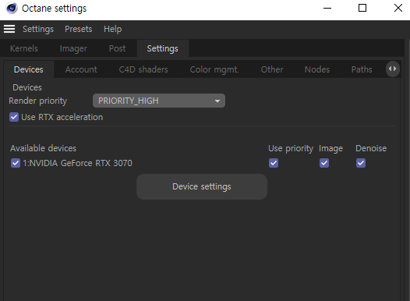Open the Paths sub-tab
Screen dimensions: 410x301
pyautogui.click(x=362, y=69)
